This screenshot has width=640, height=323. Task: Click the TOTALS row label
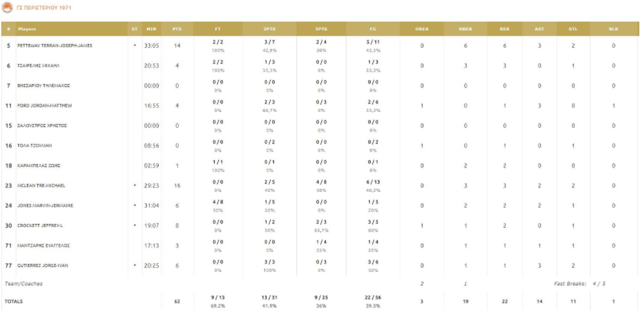[13, 301]
